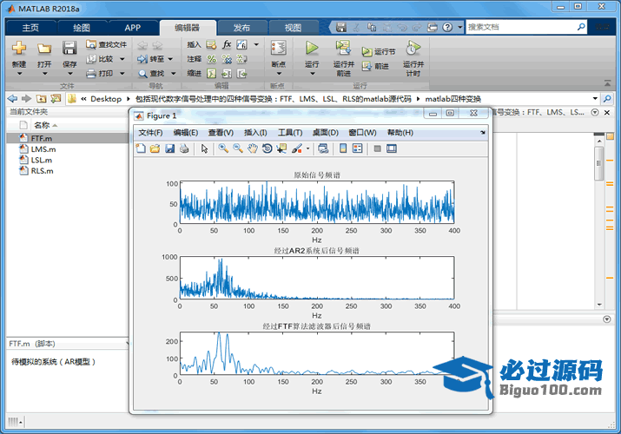This screenshot has height=434, width=621.
Task: Click the 保存 (Save) floppy disk icon
Action: pos(69,48)
